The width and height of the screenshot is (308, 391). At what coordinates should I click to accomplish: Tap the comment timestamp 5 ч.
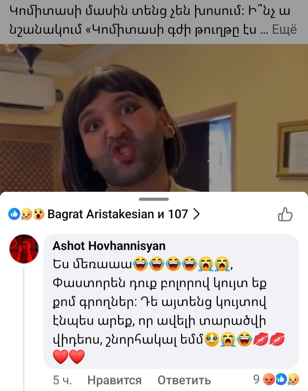point(62,380)
